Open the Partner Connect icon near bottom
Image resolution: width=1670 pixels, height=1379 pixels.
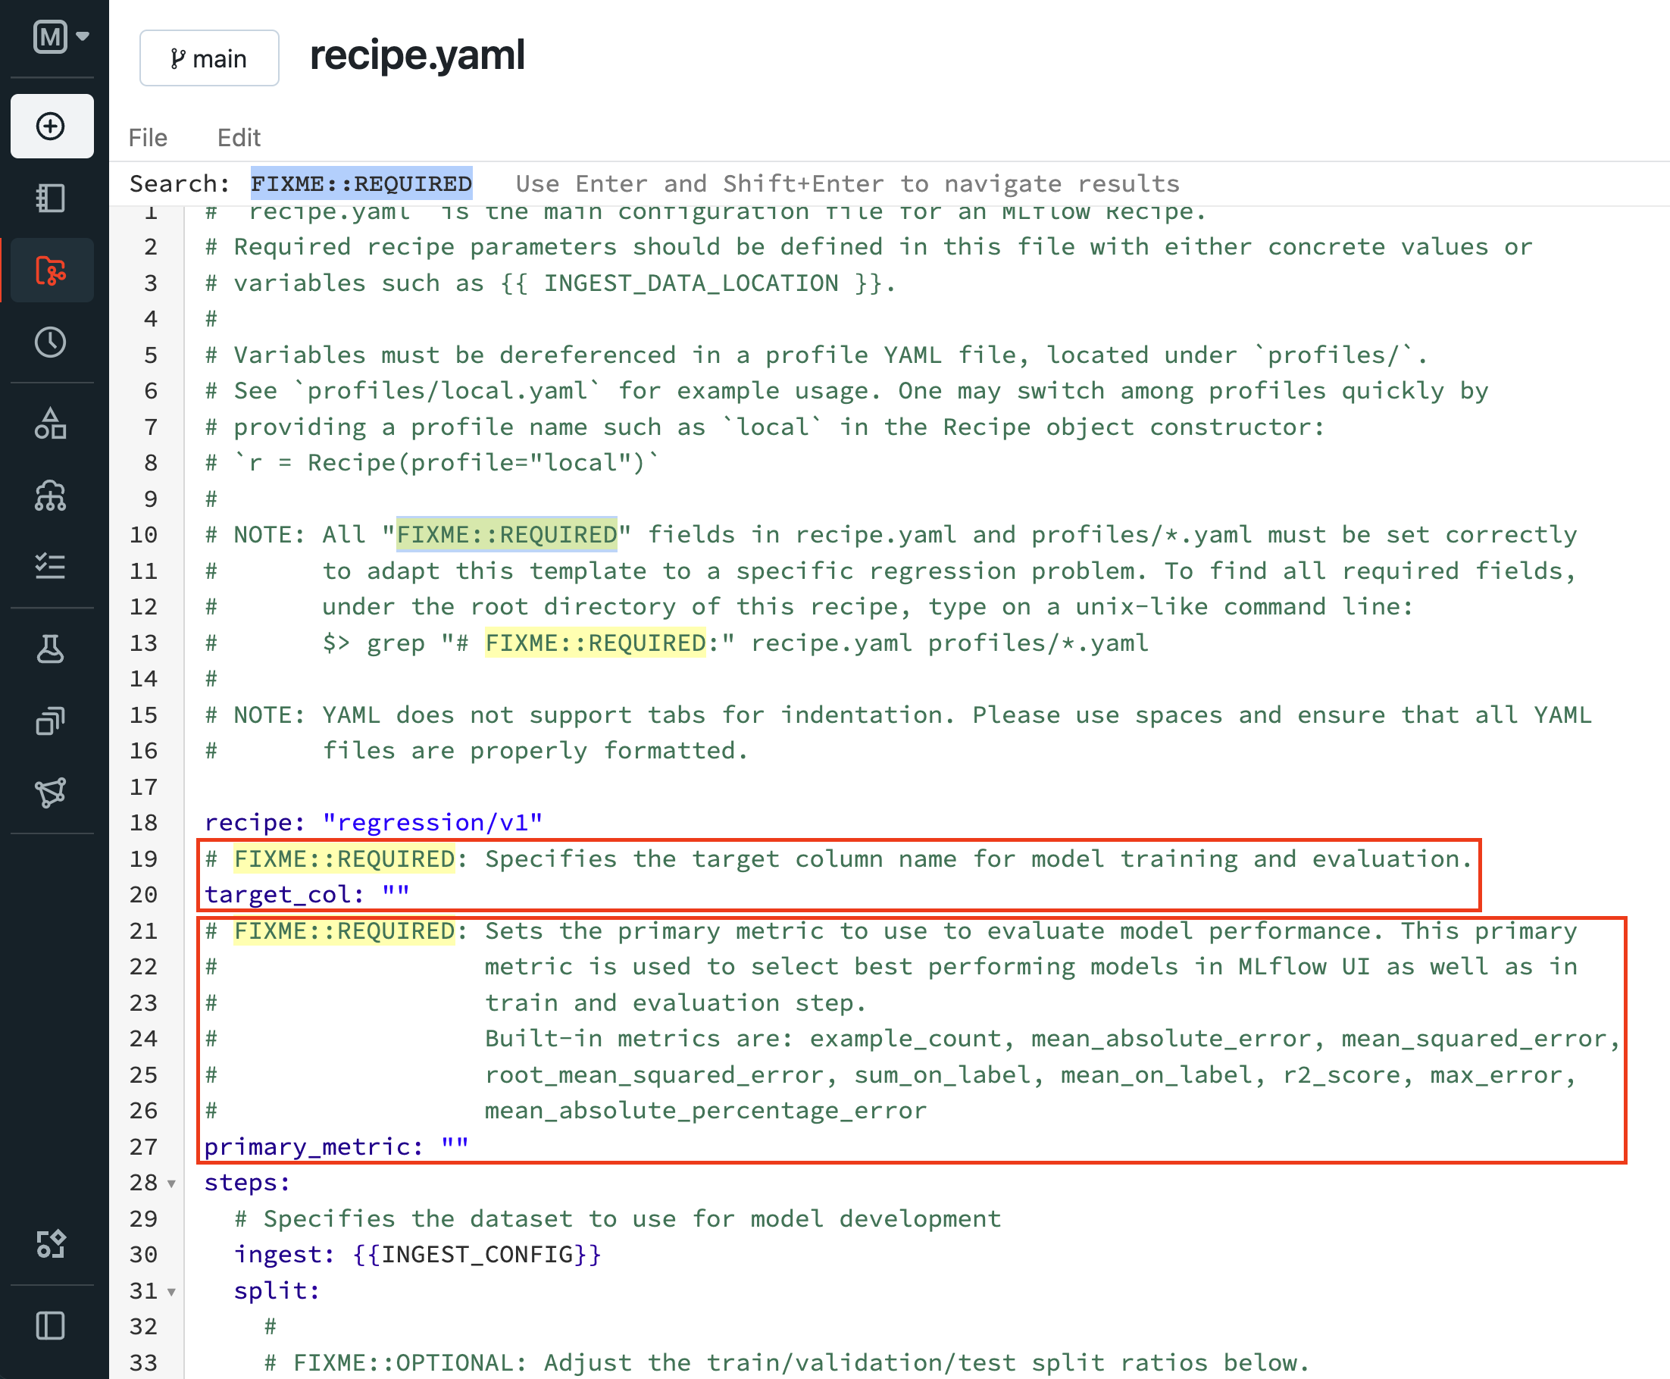click(x=51, y=1244)
